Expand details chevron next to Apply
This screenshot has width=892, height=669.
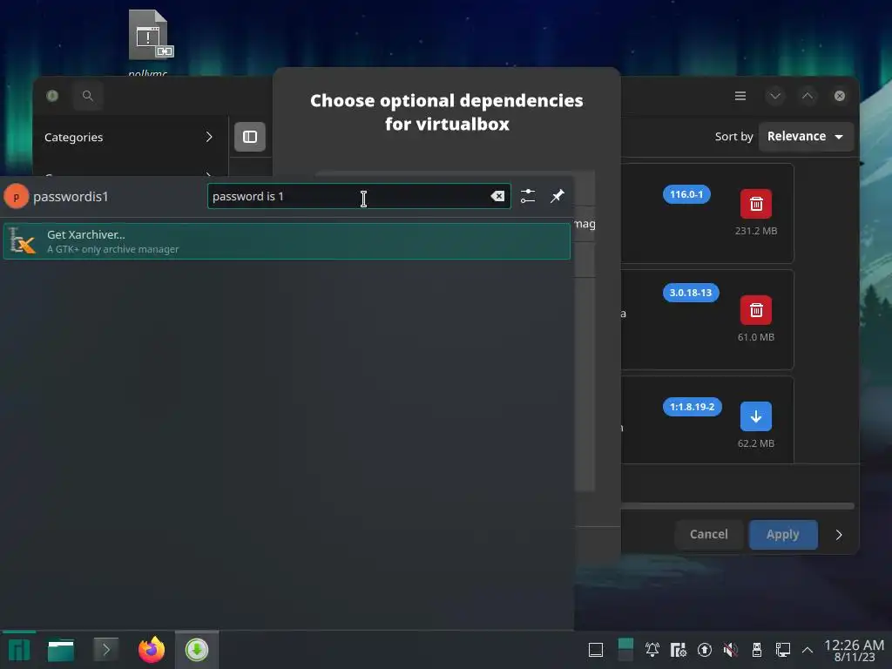point(839,535)
